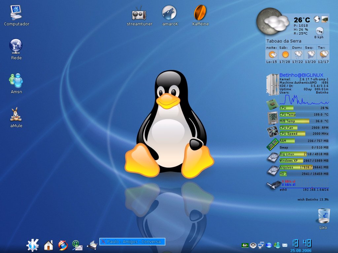Image resolution: width=338 pixels, height=253 pixels.
Task: Click the Sáb sunny forecast icon
Action: point(285,54)
